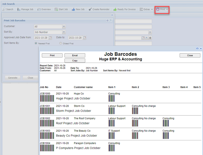Create a New Job from toolbar
Screen dimensions: 203x155
coord(78,9)
